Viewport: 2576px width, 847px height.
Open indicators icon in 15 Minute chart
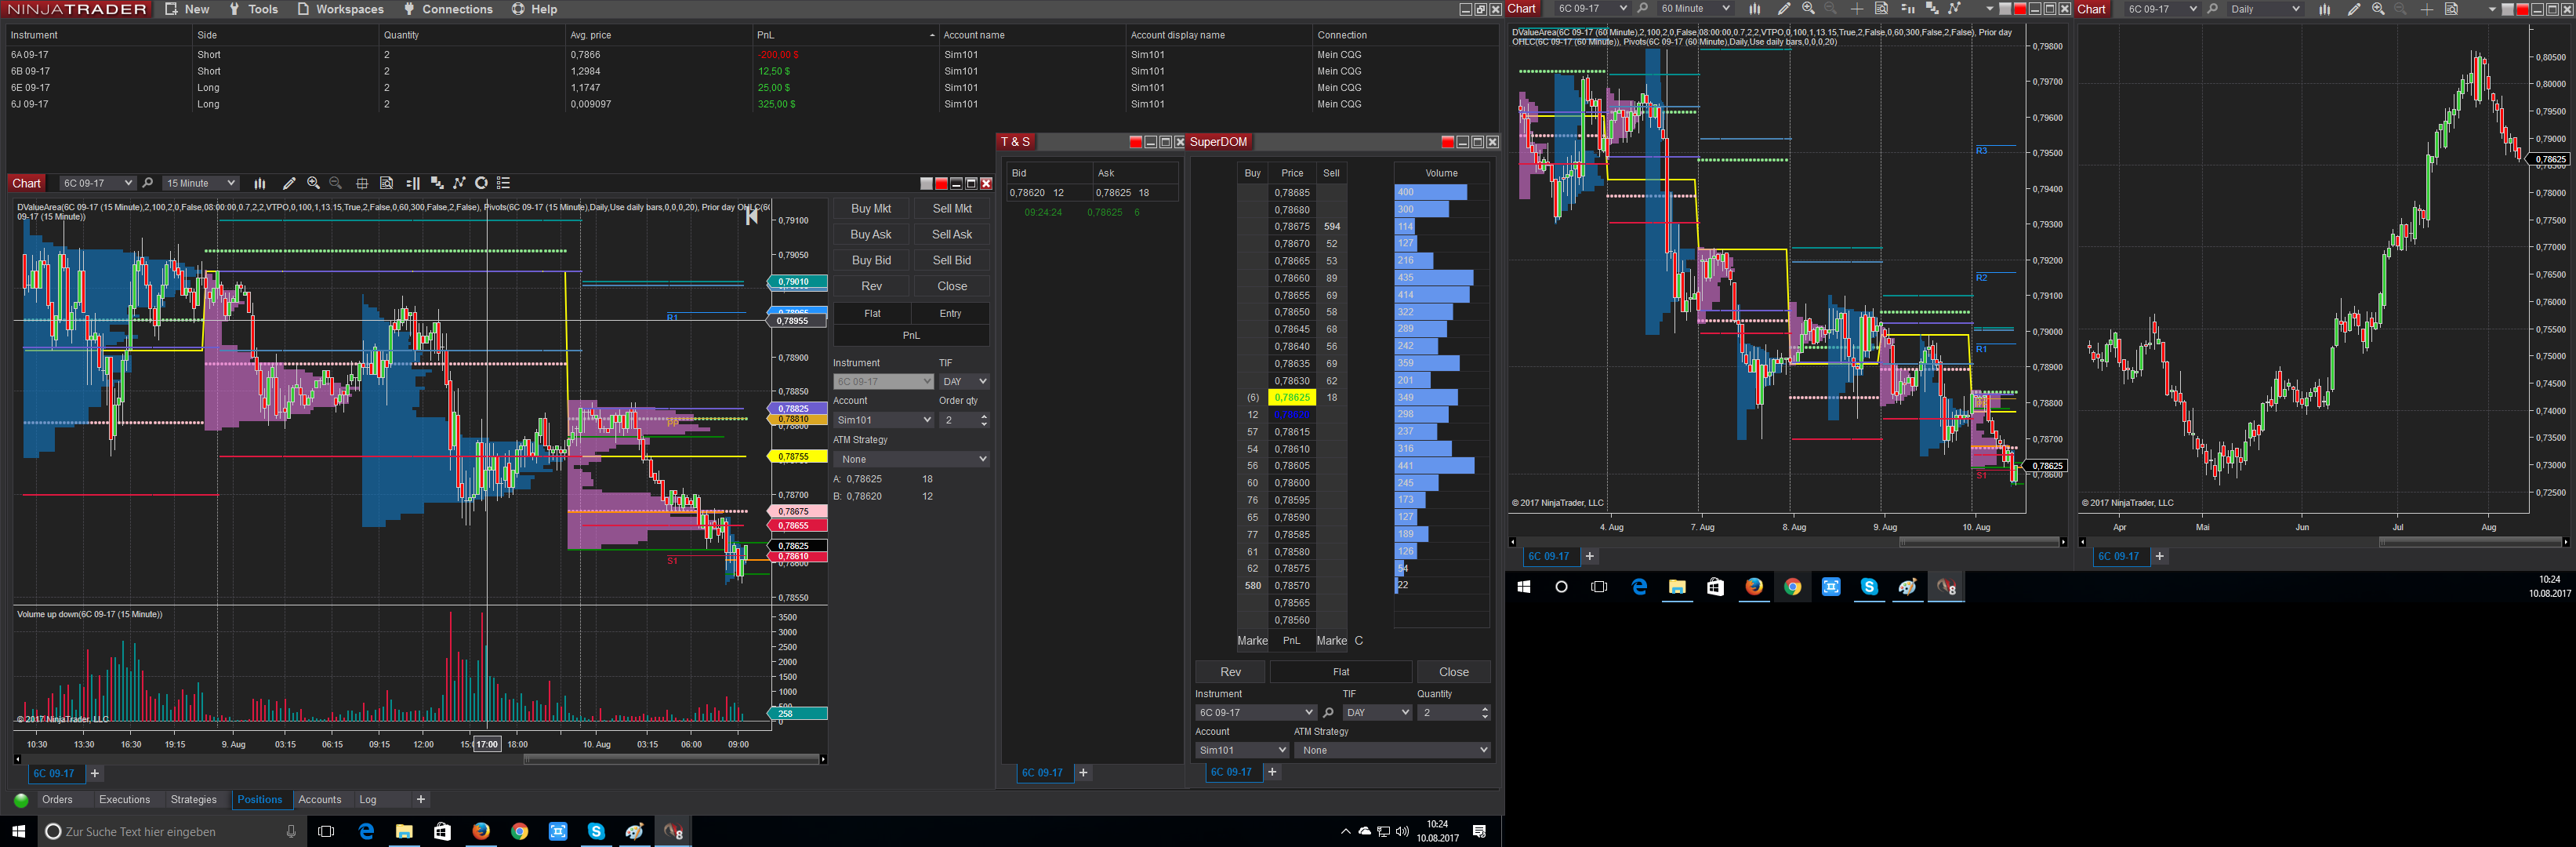point(459,183)
